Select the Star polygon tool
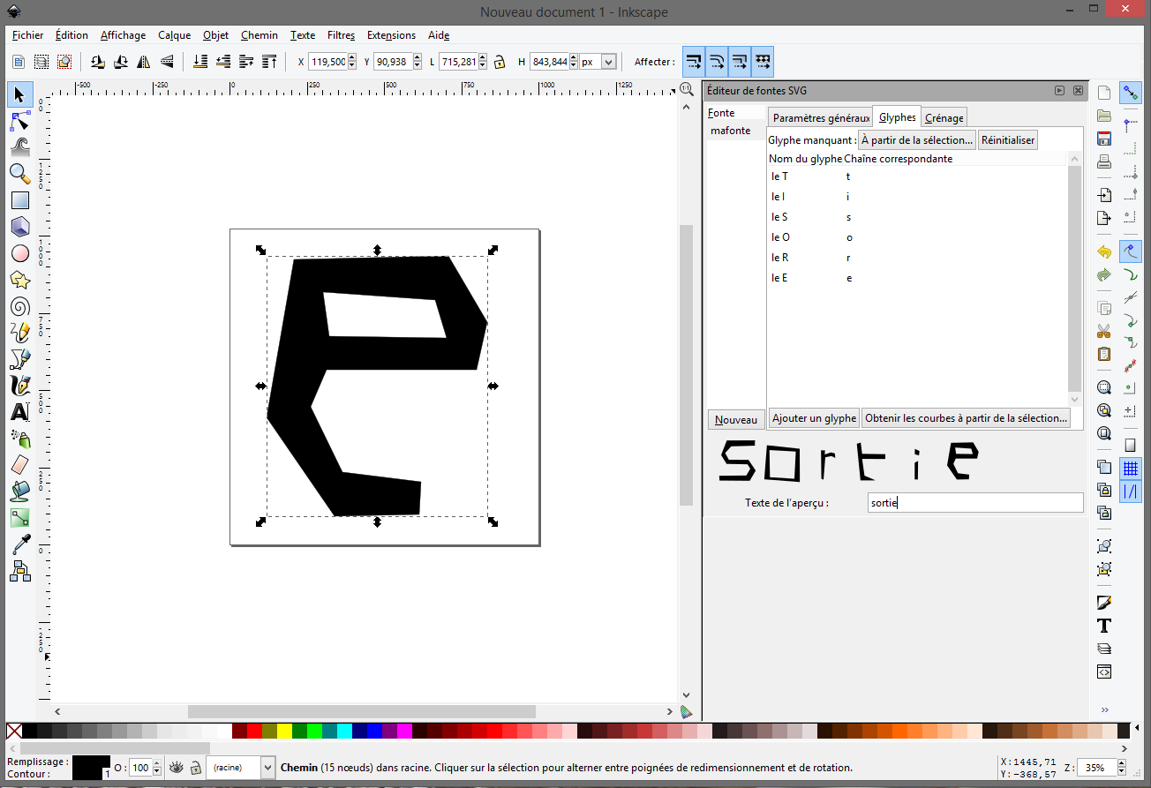The image size is (1151, 788). 19,280
